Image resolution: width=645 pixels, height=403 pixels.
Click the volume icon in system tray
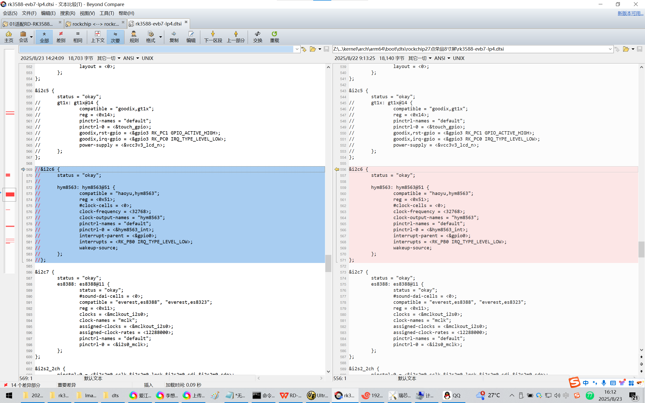pyautogui.click(x=557, y=395)
